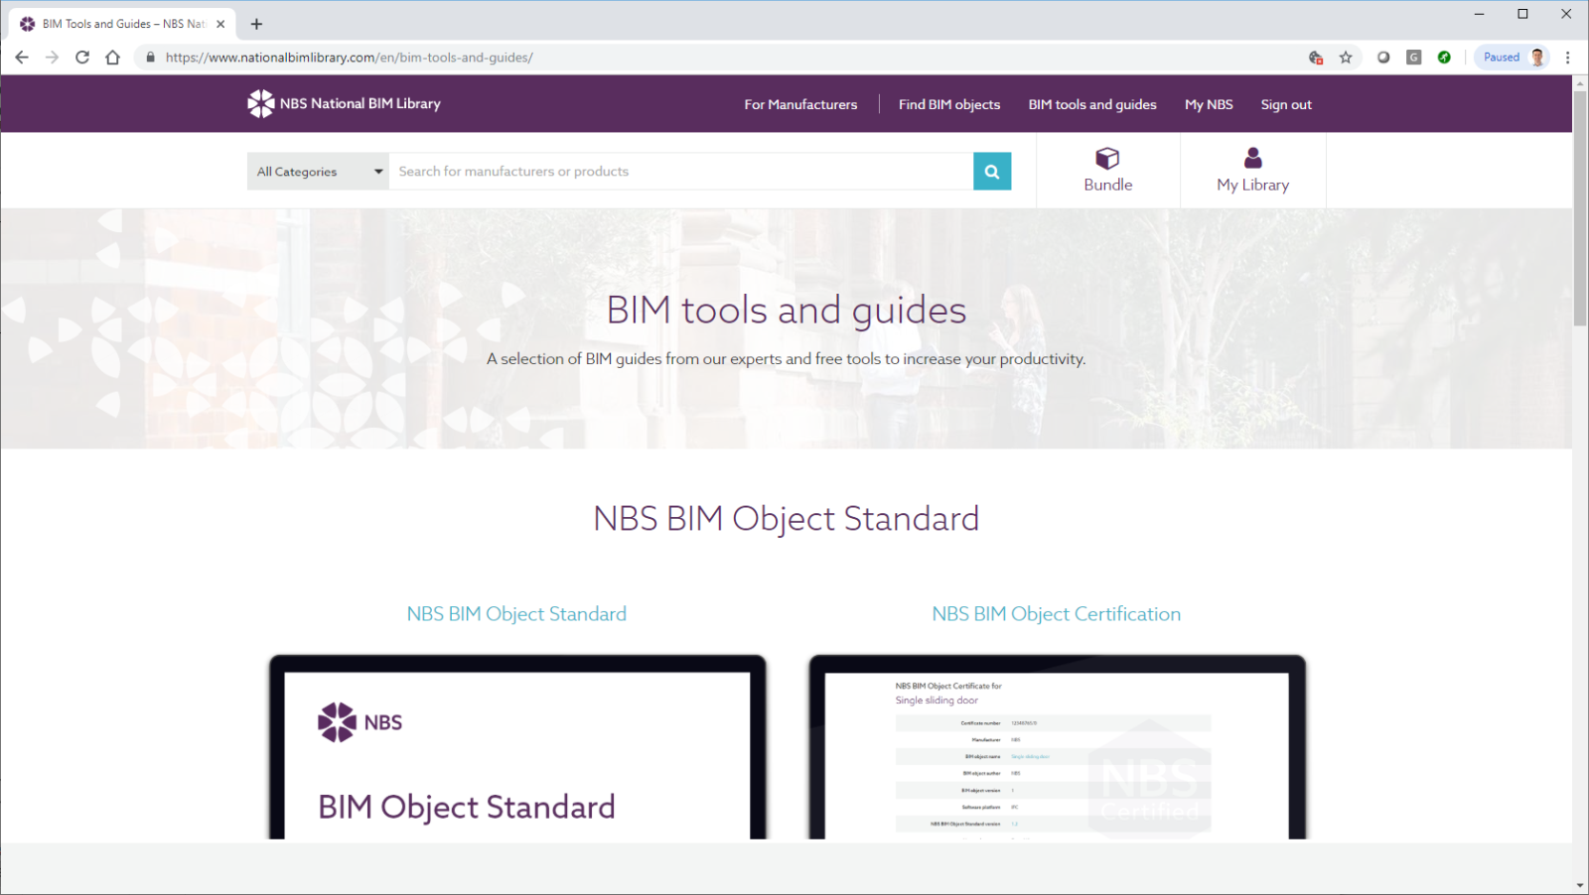
Task: Click the translate icon in address bar
Action: (1316, 58)
